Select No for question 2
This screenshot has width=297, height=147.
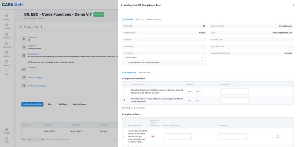click(199, 100)
